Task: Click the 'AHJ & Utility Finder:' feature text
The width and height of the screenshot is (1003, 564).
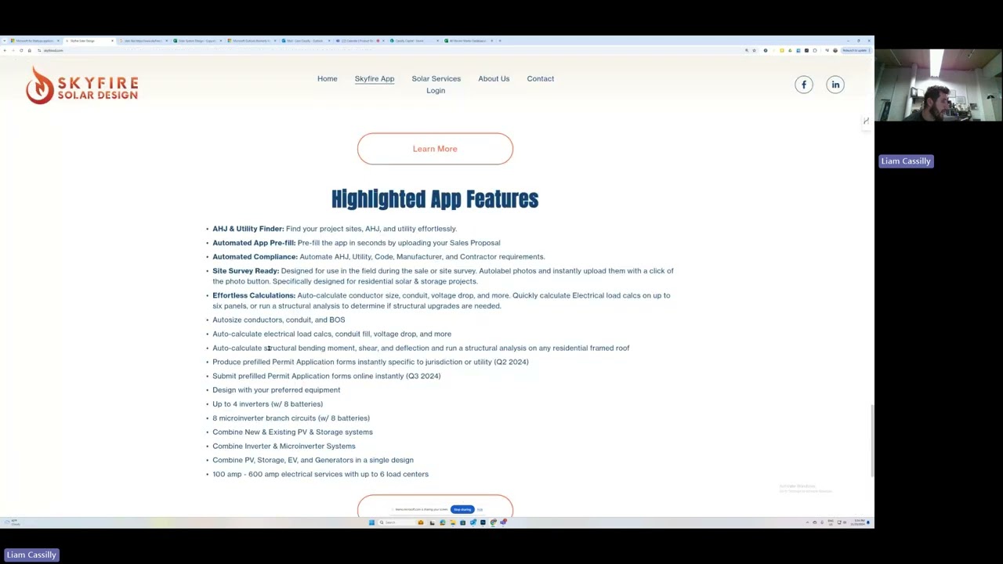Action: (248, 229)
